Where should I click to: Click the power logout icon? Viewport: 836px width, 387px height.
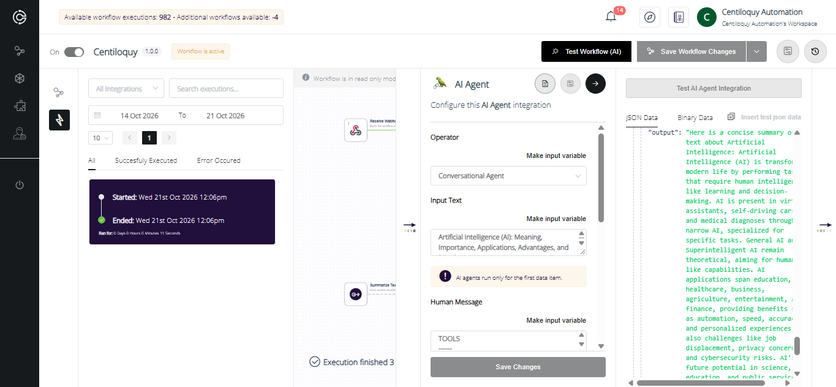[20, 184]
